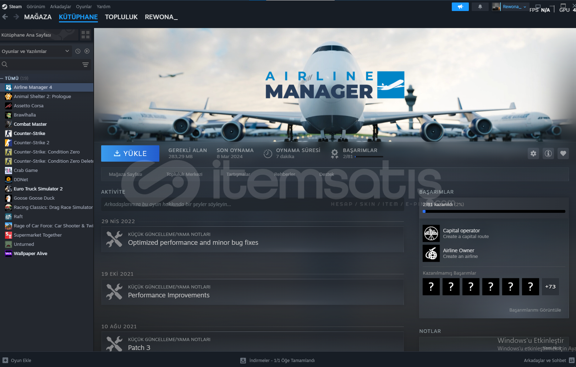Select Raft in library list
Image resolution: width=576 pixels, height=367 pixels.
point(46,216)
